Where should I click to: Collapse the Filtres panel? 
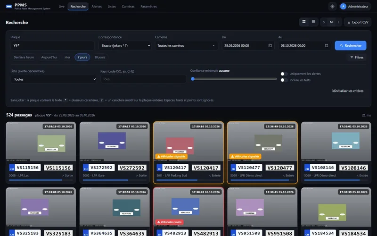[x=357, y=57]
